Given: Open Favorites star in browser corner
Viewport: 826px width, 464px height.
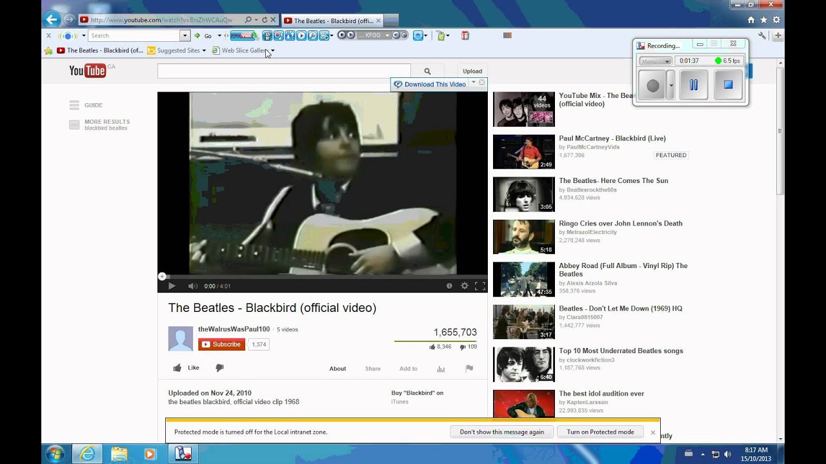Looking at the screenshot, I should coord(763,20).
